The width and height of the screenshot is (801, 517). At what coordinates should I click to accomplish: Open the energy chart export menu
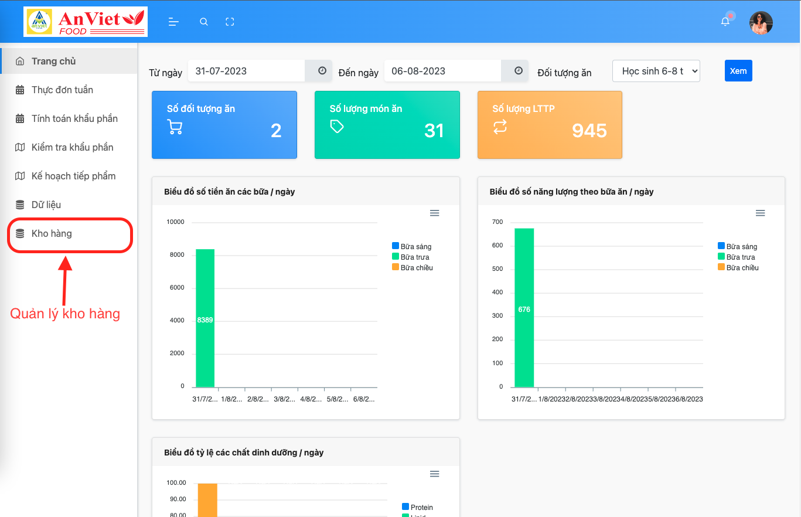(x=760, y=213)
